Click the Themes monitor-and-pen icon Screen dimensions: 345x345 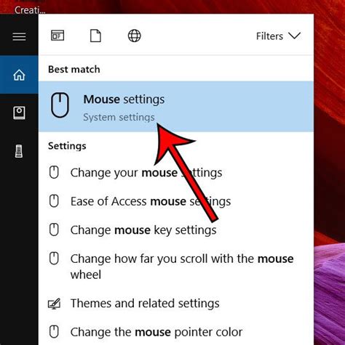[54, 304]
